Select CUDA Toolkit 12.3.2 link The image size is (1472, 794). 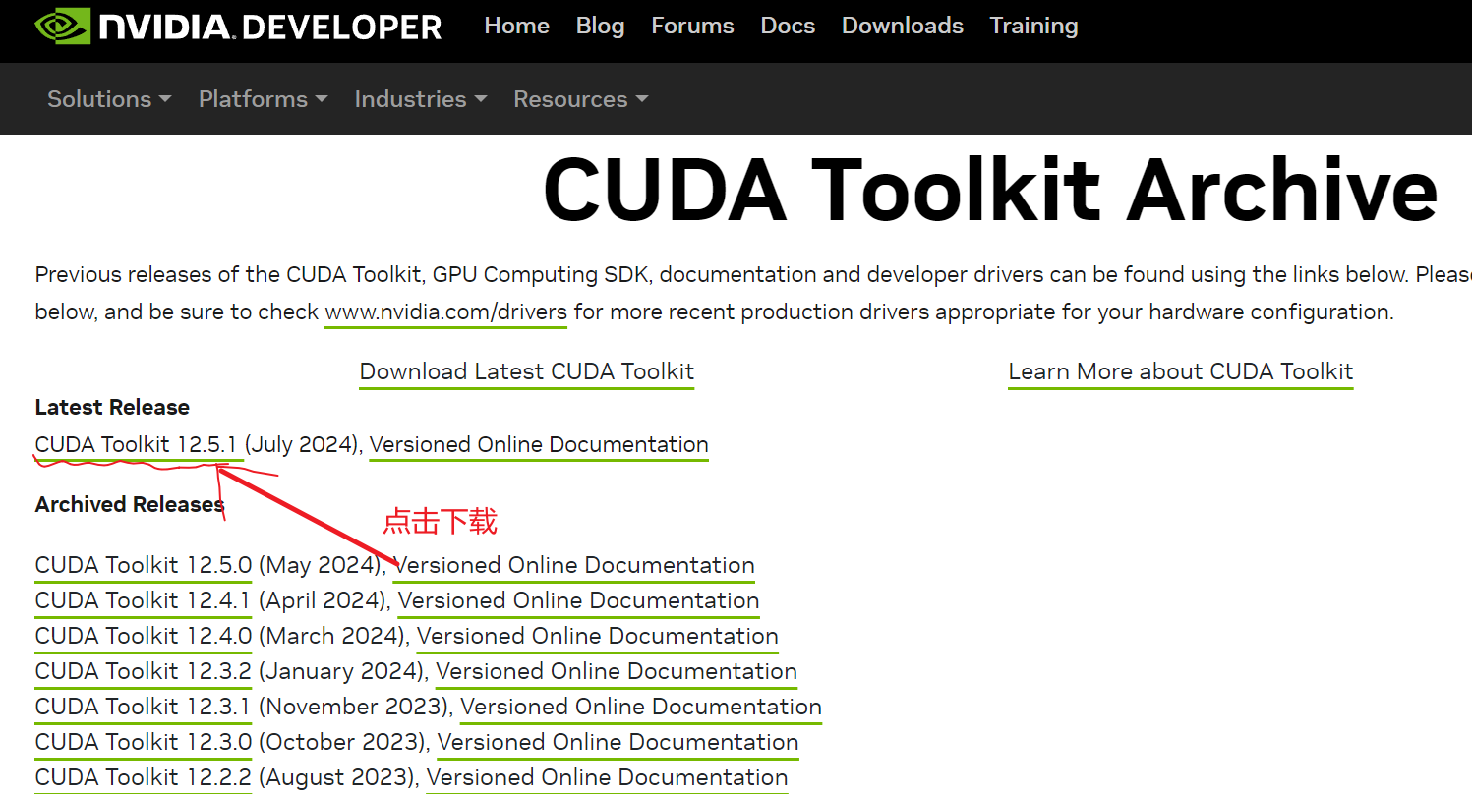pos(144,672)
